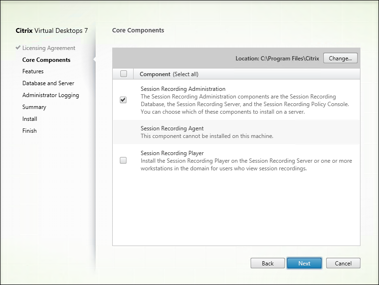This screenshot has width=379, height=285.
Task: Toggle the Select all components checkbox
Action: (x=124, y=74)
